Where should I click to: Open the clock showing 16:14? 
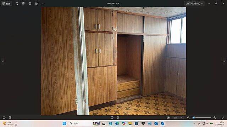(x=220, y=123)
